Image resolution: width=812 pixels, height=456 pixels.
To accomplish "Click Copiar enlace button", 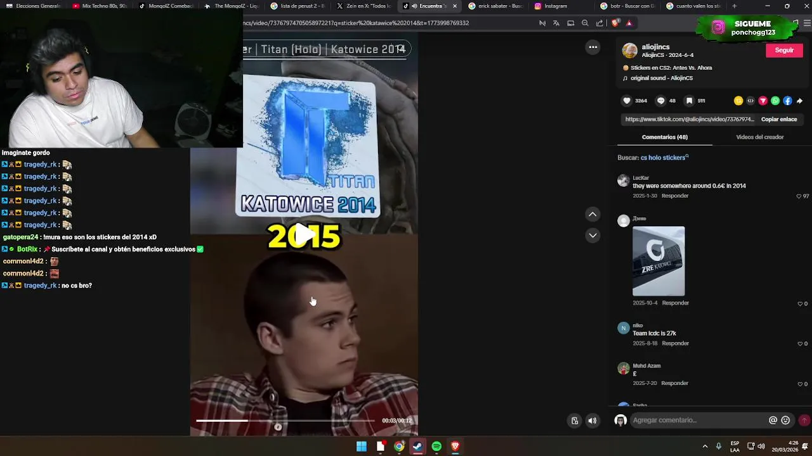I will (x=779, y=119).
